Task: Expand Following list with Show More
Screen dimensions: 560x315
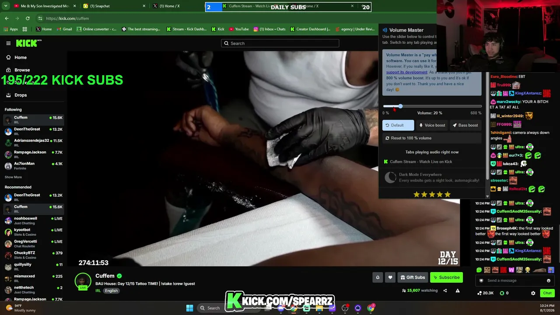Action: [x=13, y=177]
